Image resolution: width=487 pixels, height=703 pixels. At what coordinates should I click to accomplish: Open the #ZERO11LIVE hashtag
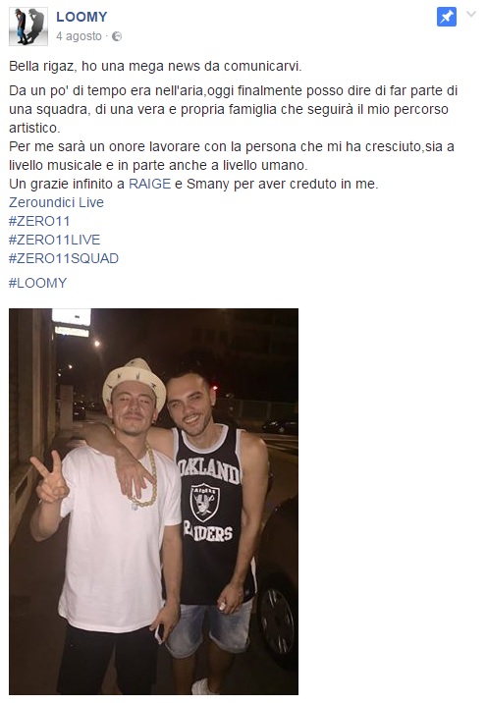pyautogui.click(x=54, y=240)
